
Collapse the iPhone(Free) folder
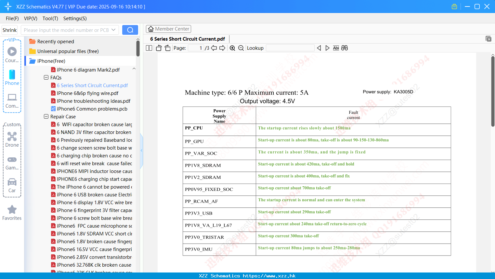pos(47,61)
